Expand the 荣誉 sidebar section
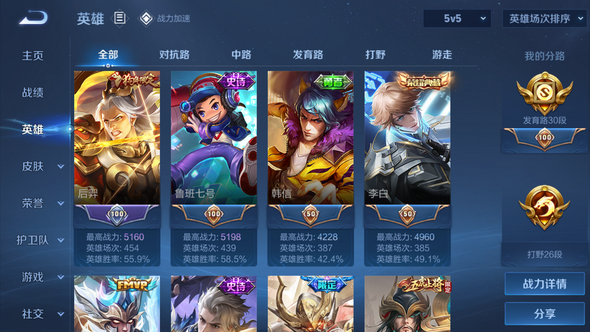This screenshot has width=590, height=332. click(61, 203)
